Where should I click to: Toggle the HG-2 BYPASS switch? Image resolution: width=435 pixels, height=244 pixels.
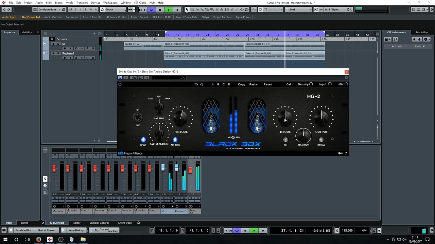(321, 140)
